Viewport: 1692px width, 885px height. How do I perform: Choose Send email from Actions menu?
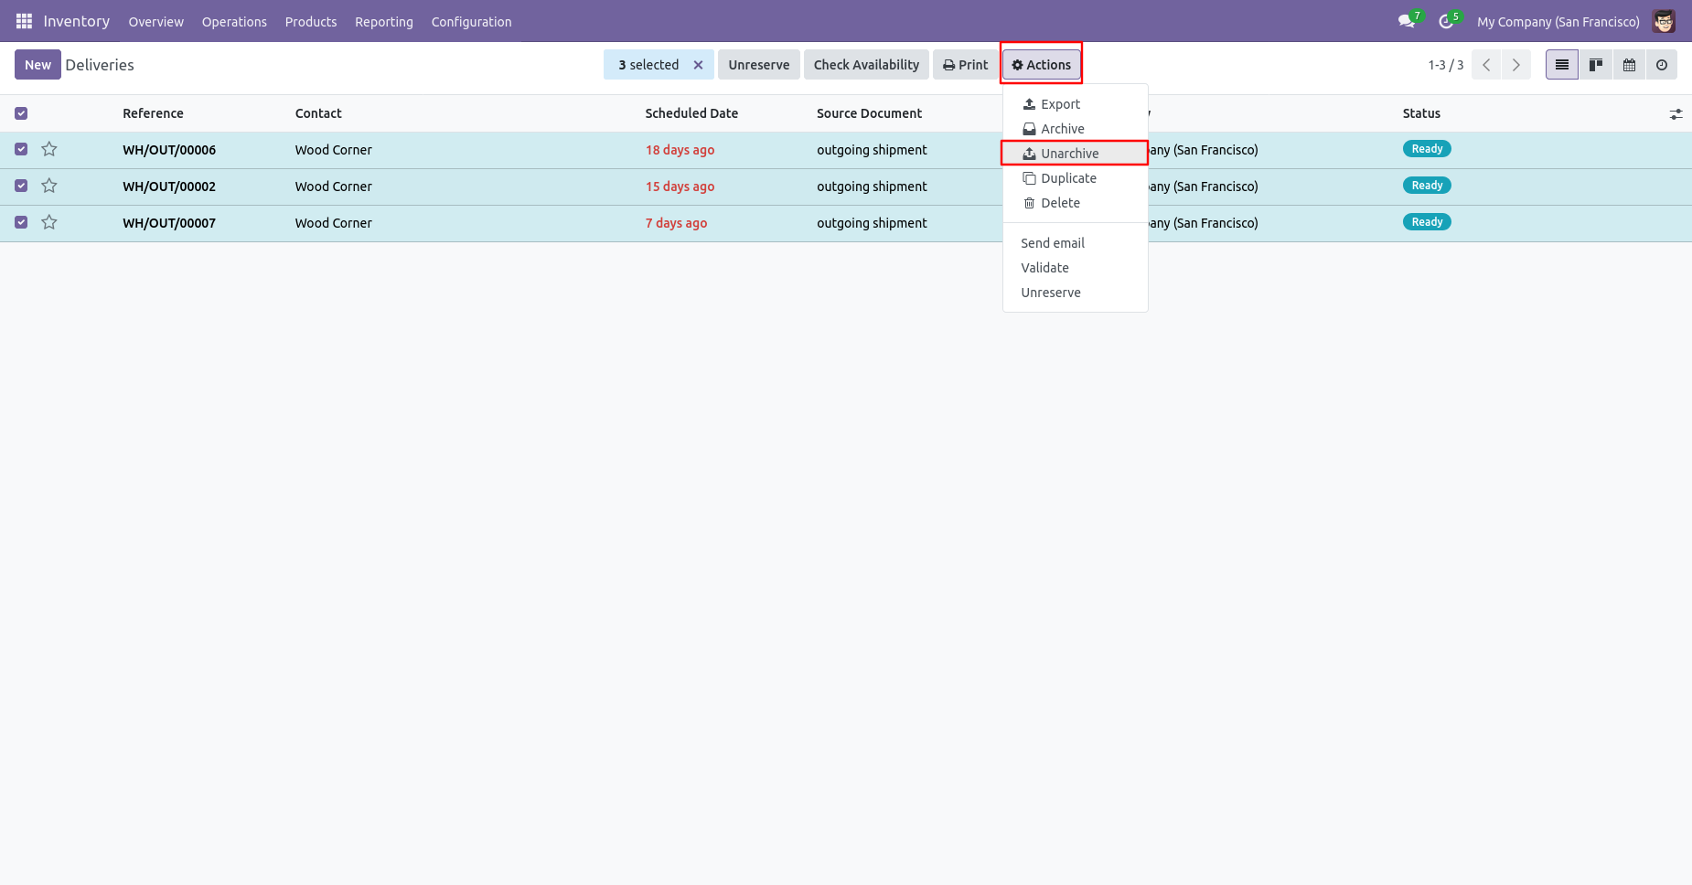[x=1075, y=243]
